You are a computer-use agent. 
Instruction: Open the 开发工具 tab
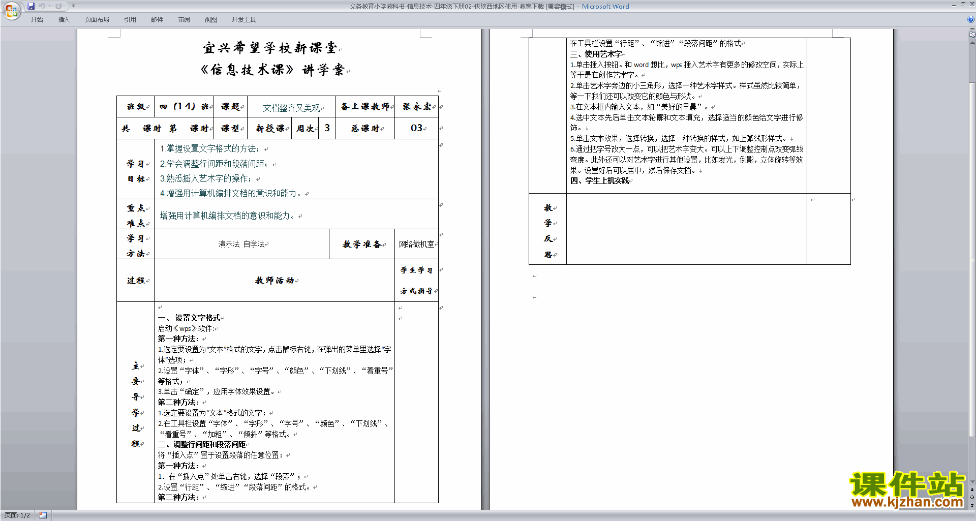tap(244, 19)
